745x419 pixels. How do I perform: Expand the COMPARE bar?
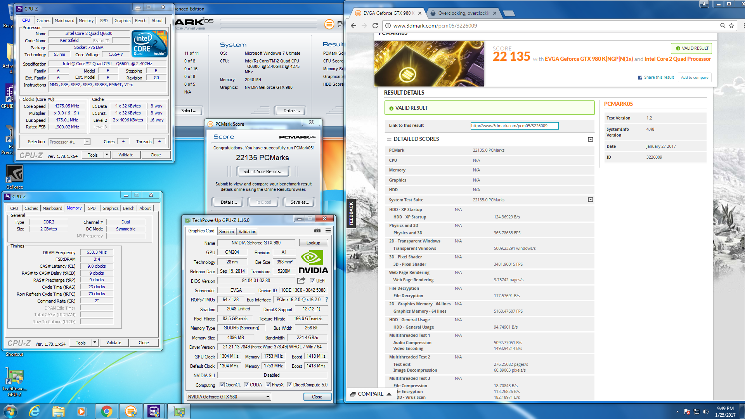click(x=371, y=394)
